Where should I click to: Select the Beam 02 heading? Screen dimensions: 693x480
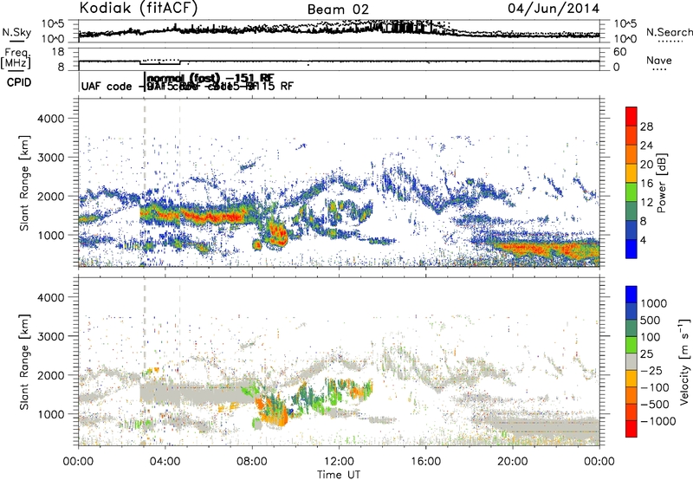tap(338, 10)
